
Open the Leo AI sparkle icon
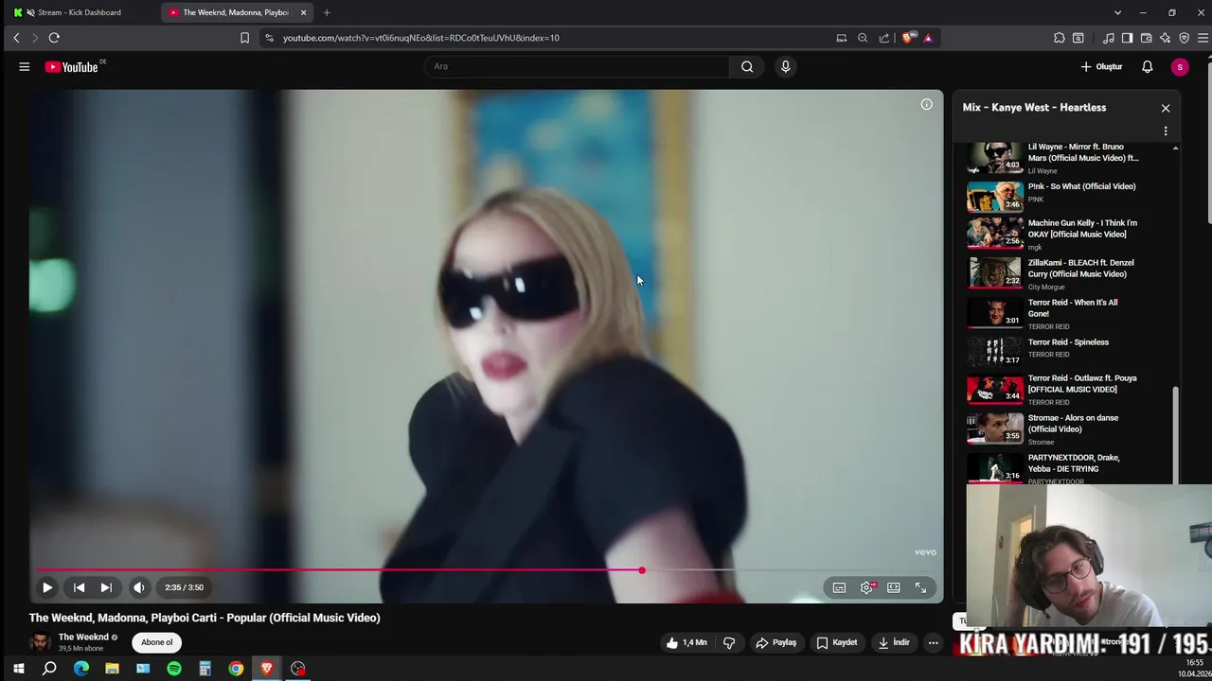[x=1165, y=38]
